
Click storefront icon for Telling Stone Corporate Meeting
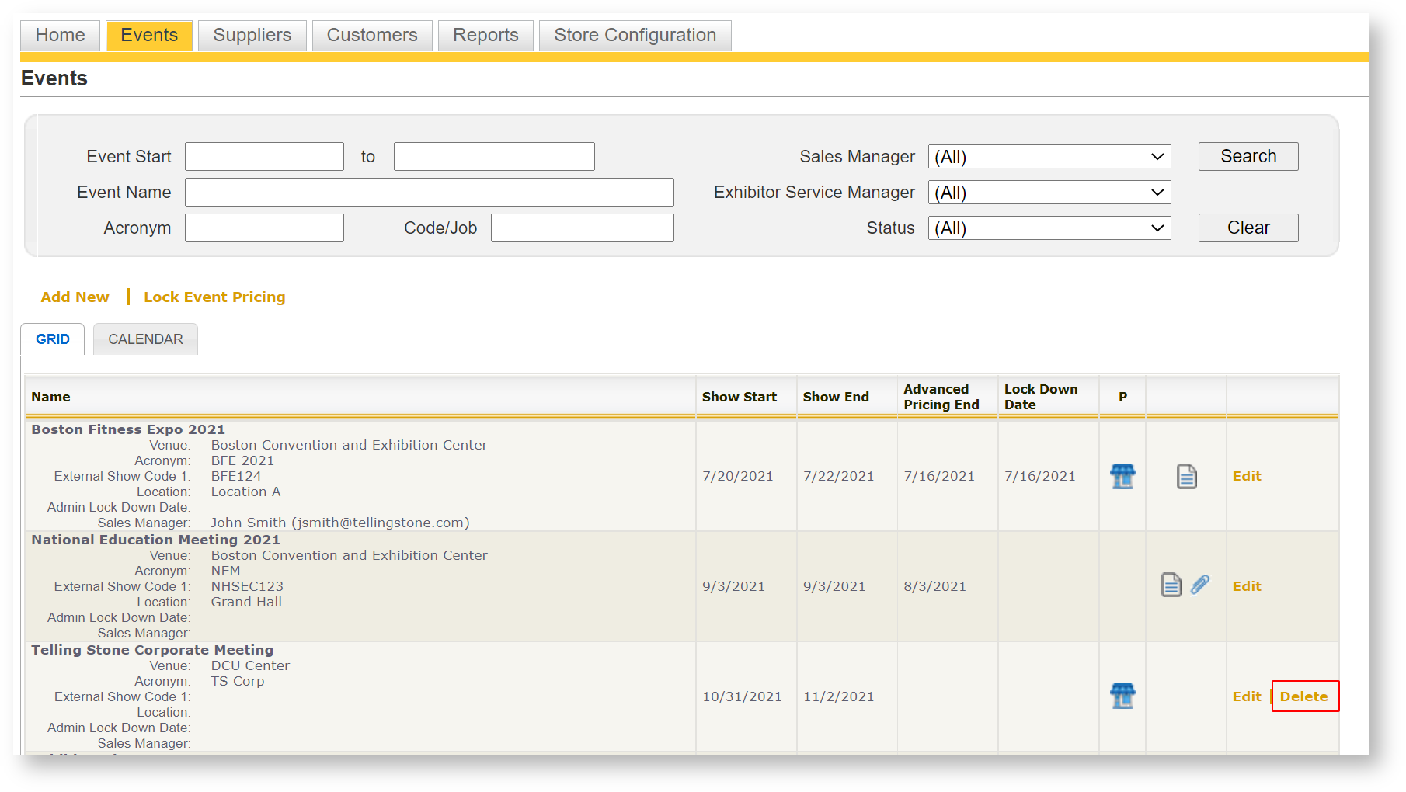(x=1122, y=696)
